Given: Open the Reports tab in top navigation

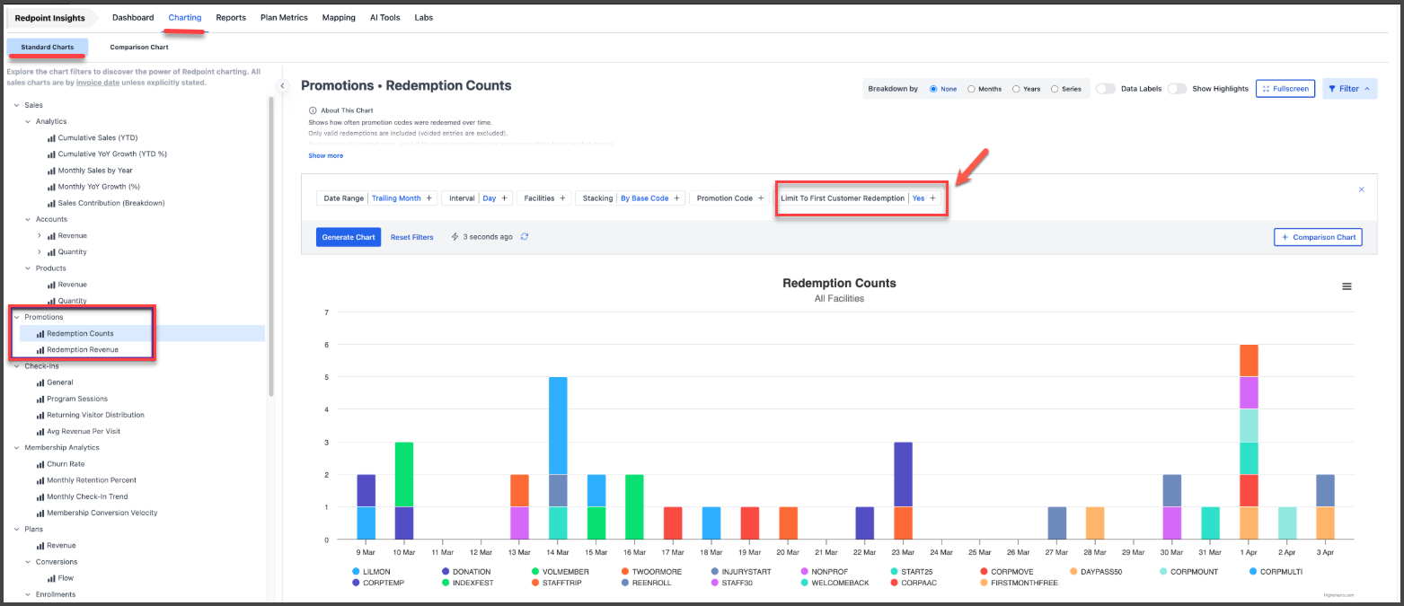Looking at the screenshot, I should pyautogui.click(x=231, y=17).
